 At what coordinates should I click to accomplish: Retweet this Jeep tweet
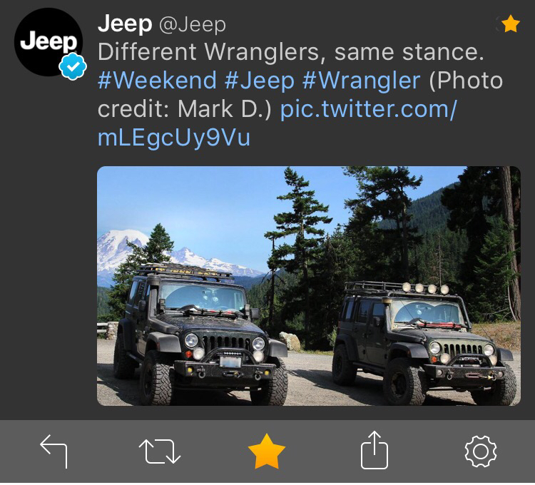(160, 451)
